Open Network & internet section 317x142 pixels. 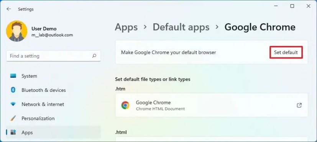click(x=54, y=104)
